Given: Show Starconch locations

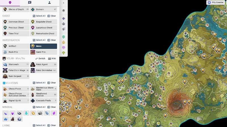Looking at the screenshot, I should click(16, 64).
